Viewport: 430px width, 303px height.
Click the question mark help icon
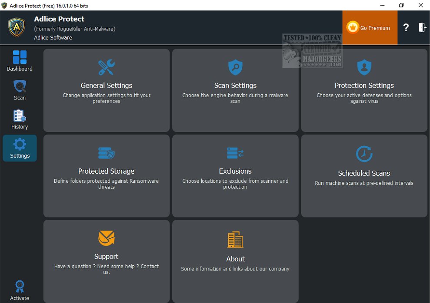pyautogui.click(x=406, y=27)
